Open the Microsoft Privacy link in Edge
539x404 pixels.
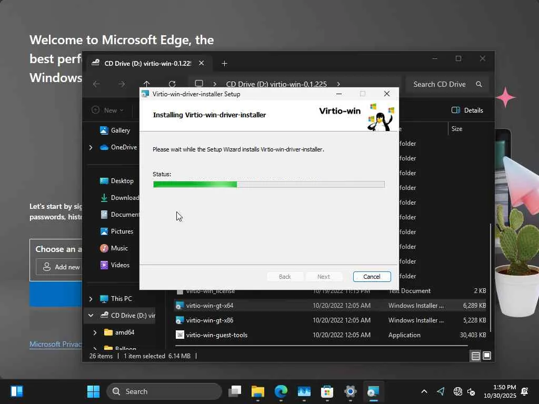(56, 344)
